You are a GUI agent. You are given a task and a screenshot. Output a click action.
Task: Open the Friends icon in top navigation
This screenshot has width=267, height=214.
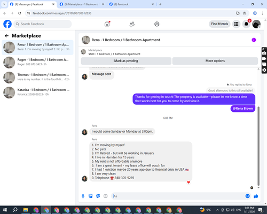click(x=132, y=24)
